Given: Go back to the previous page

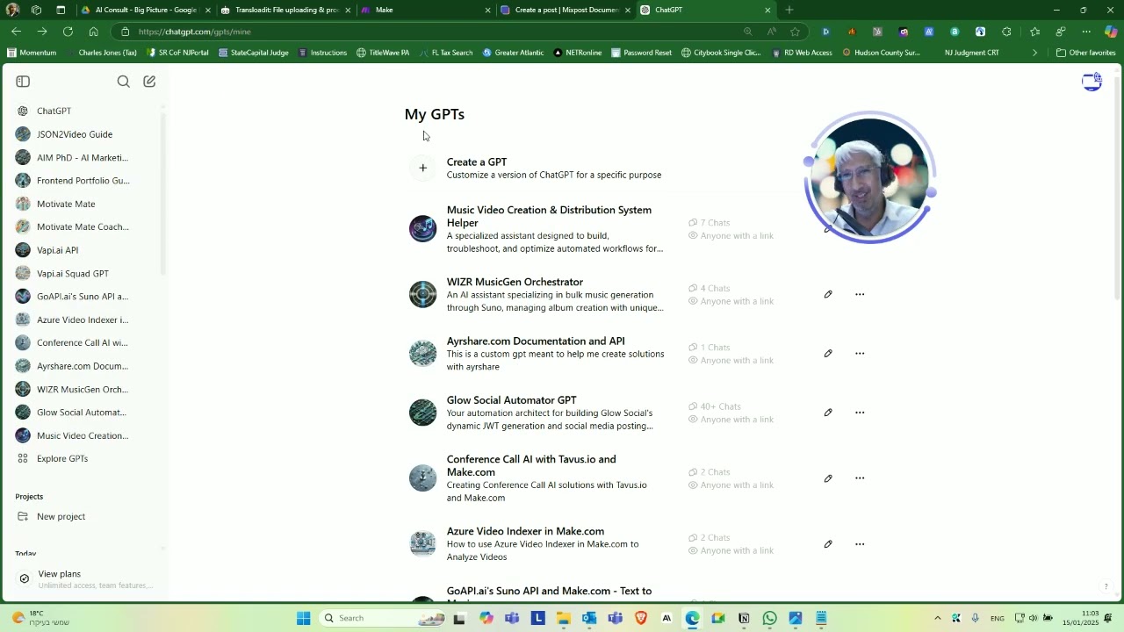Looking at the screenshot, I should click(17, 32).
